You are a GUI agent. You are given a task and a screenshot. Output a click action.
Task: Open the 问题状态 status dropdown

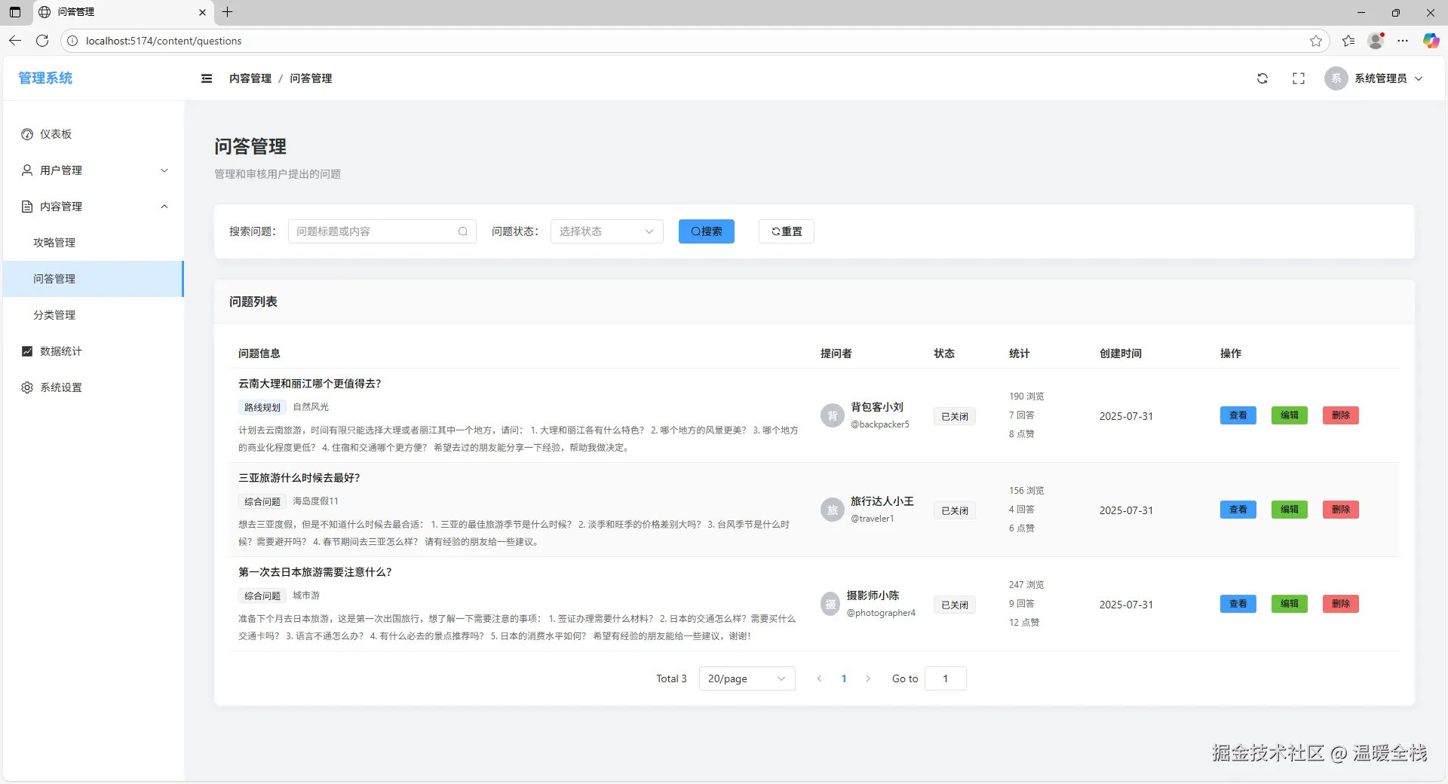[x=606, y=231]
